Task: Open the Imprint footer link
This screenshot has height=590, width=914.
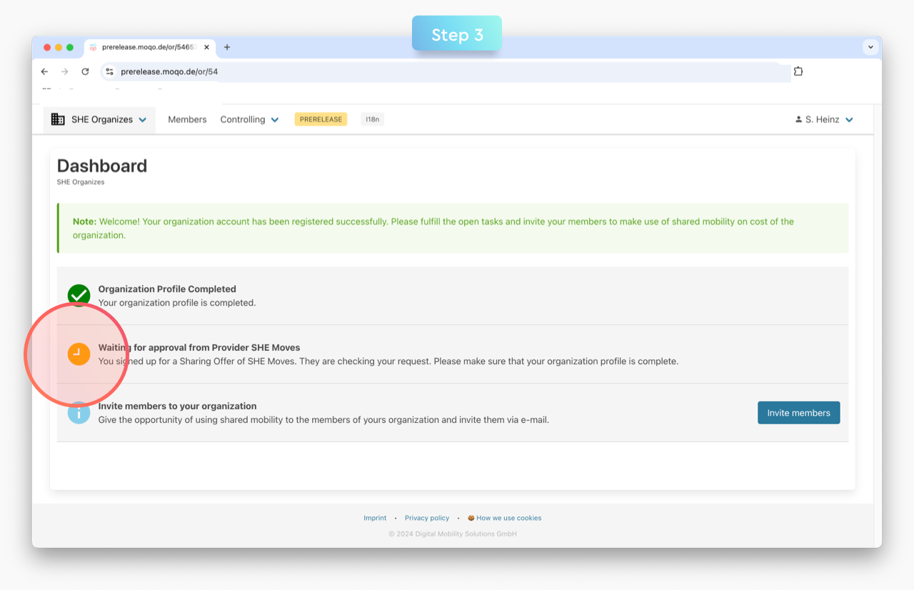Action: [375, 518]
